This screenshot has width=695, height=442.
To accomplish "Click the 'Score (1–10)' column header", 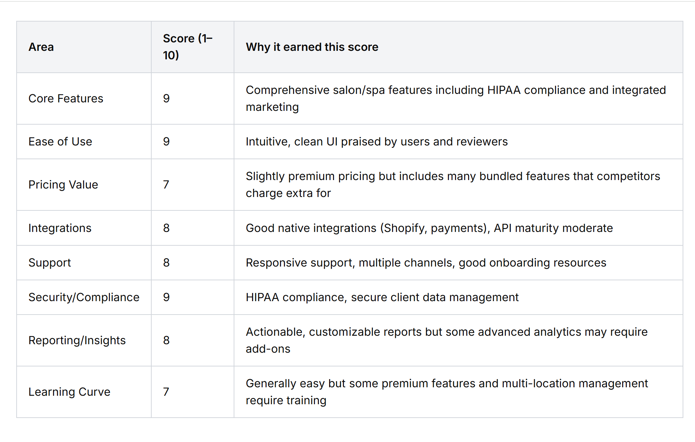I will [x=187, y=47].
